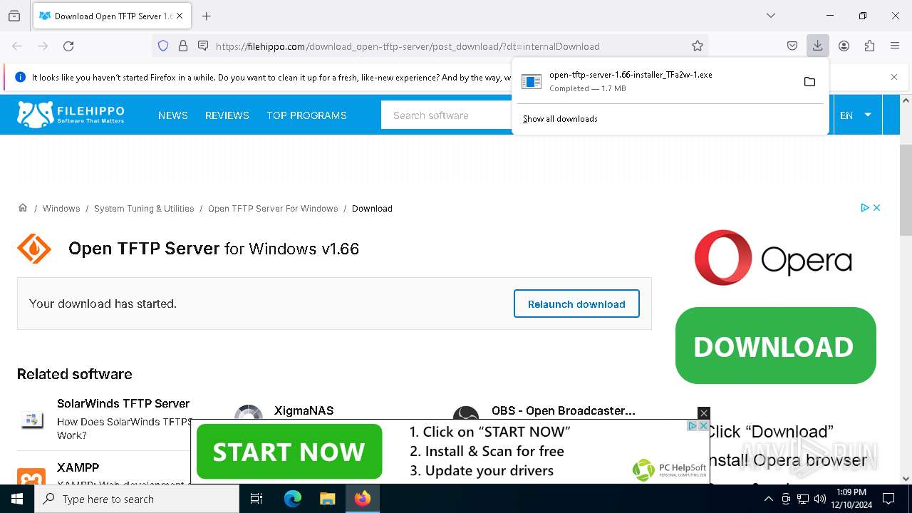Click Show all downloads
This screenshot has height=513, width=912.
pos(560,119)
